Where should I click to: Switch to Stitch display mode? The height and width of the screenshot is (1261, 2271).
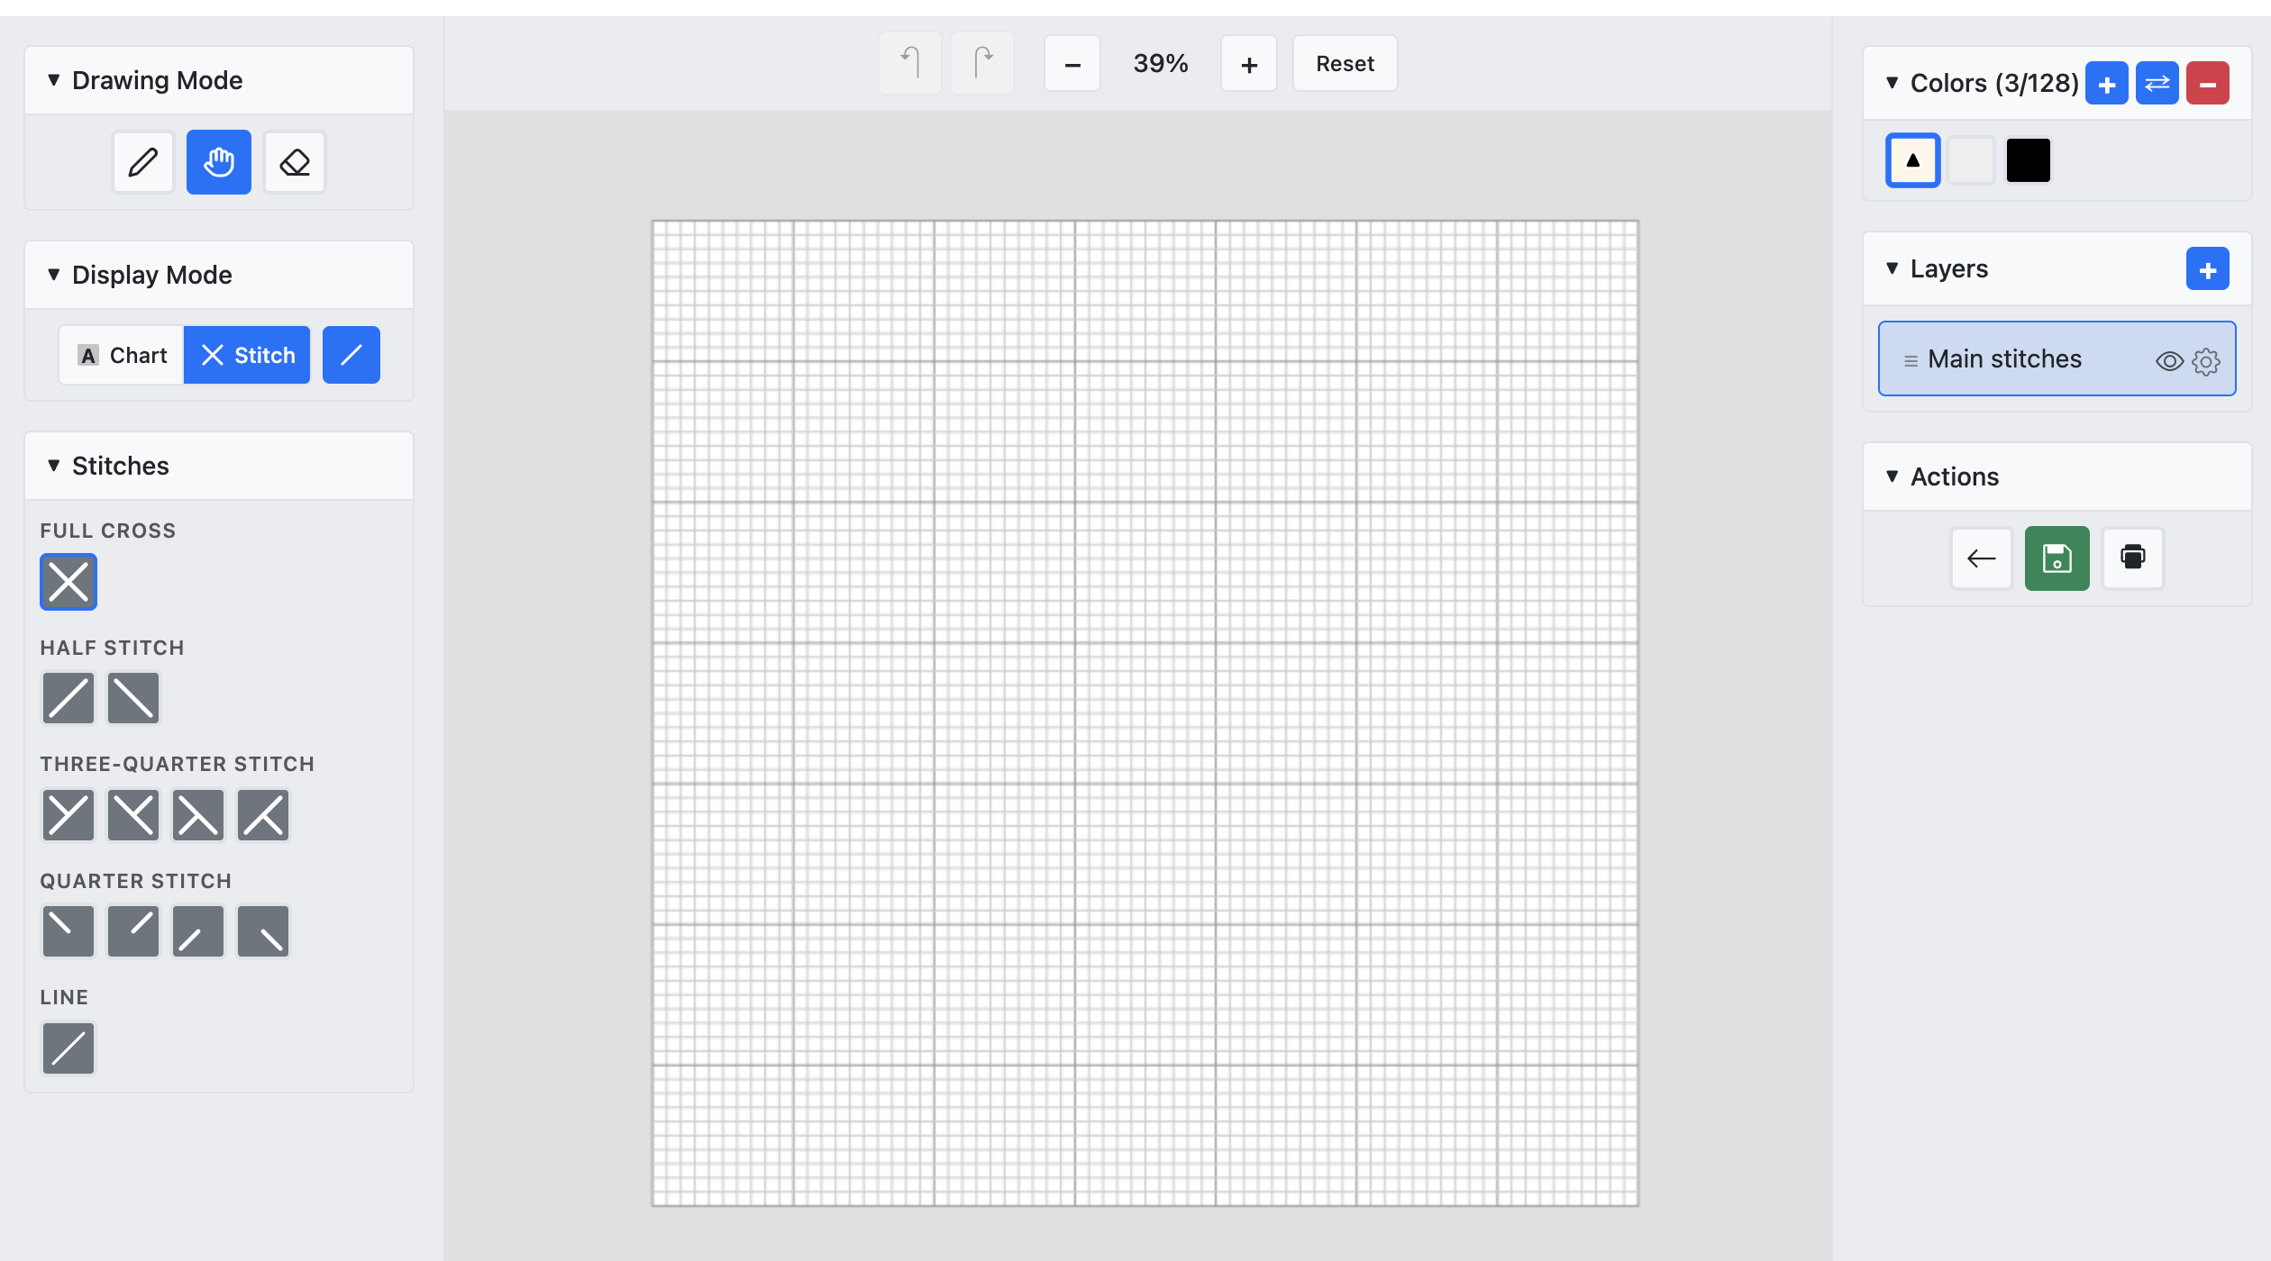(247, 354)
